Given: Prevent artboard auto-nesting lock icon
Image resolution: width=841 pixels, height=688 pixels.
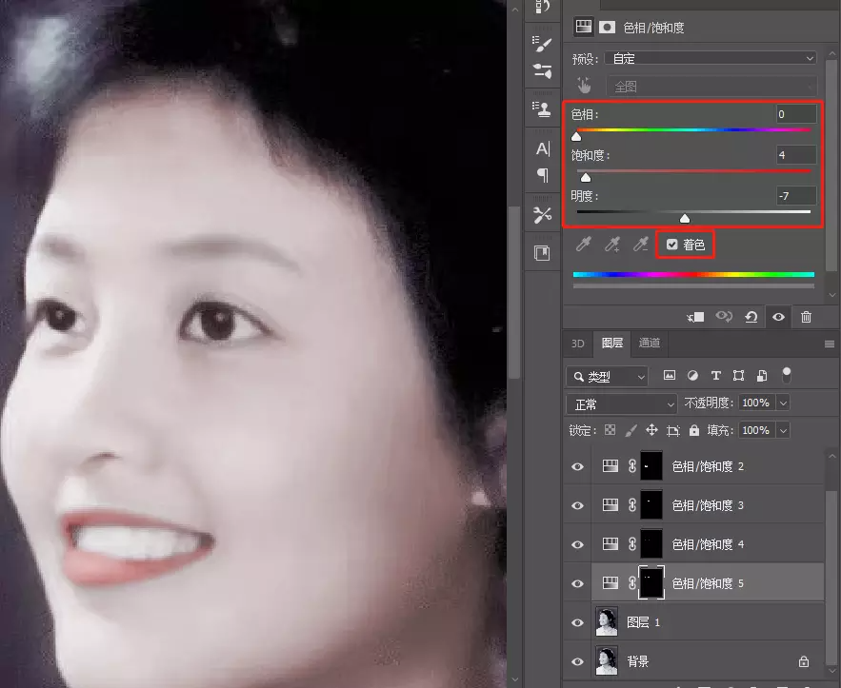Looking at the screenshot, I should 673,430.
